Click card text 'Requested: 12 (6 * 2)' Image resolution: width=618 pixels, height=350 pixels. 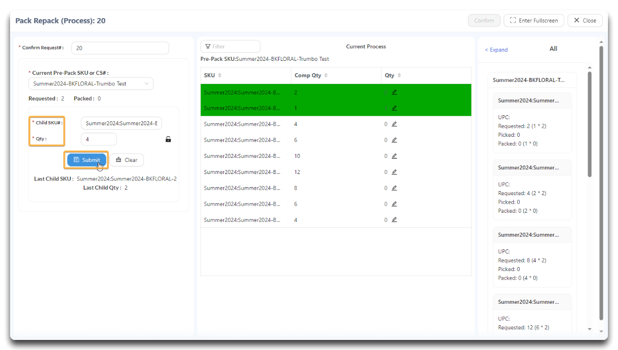524,327
